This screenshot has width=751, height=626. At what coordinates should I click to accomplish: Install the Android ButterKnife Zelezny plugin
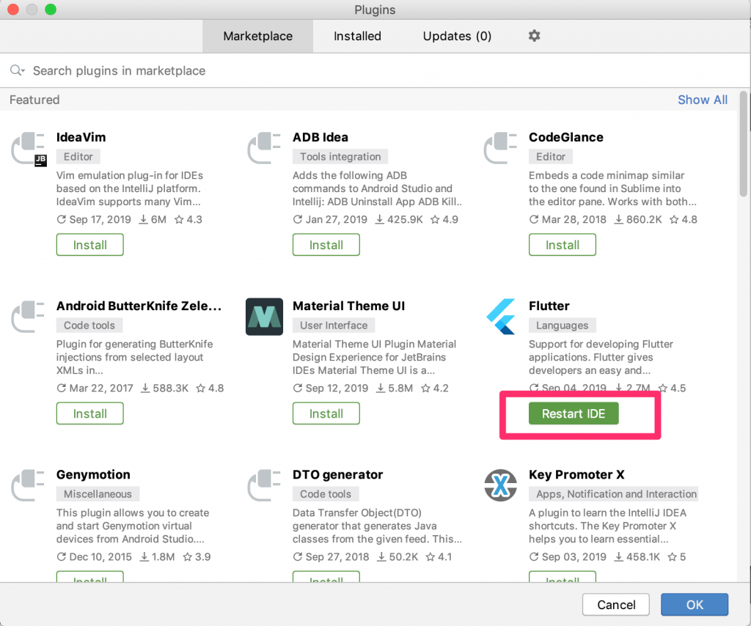[x=90, y=413]
